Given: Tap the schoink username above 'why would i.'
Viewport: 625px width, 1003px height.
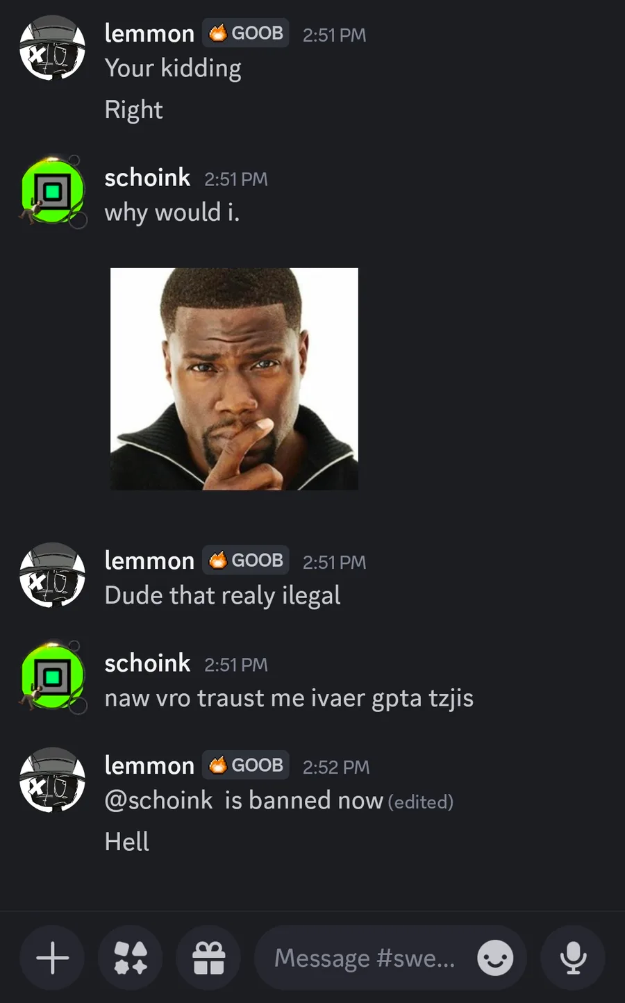Looking at the screenshot, I should pos(147,178).
